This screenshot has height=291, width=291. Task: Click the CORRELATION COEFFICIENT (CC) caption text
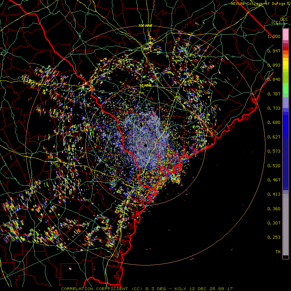102,289
